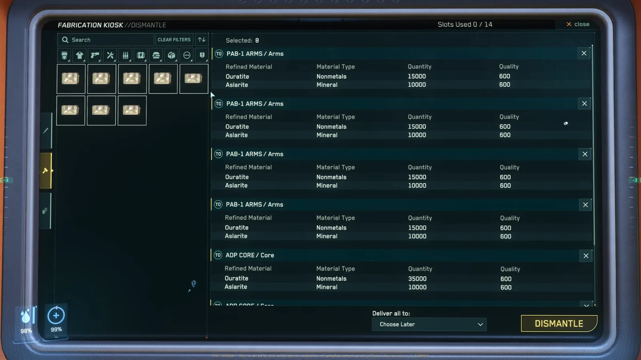Select the cargo box filter icon
Viewport: 641px width, 360px height.
(171, 55)
